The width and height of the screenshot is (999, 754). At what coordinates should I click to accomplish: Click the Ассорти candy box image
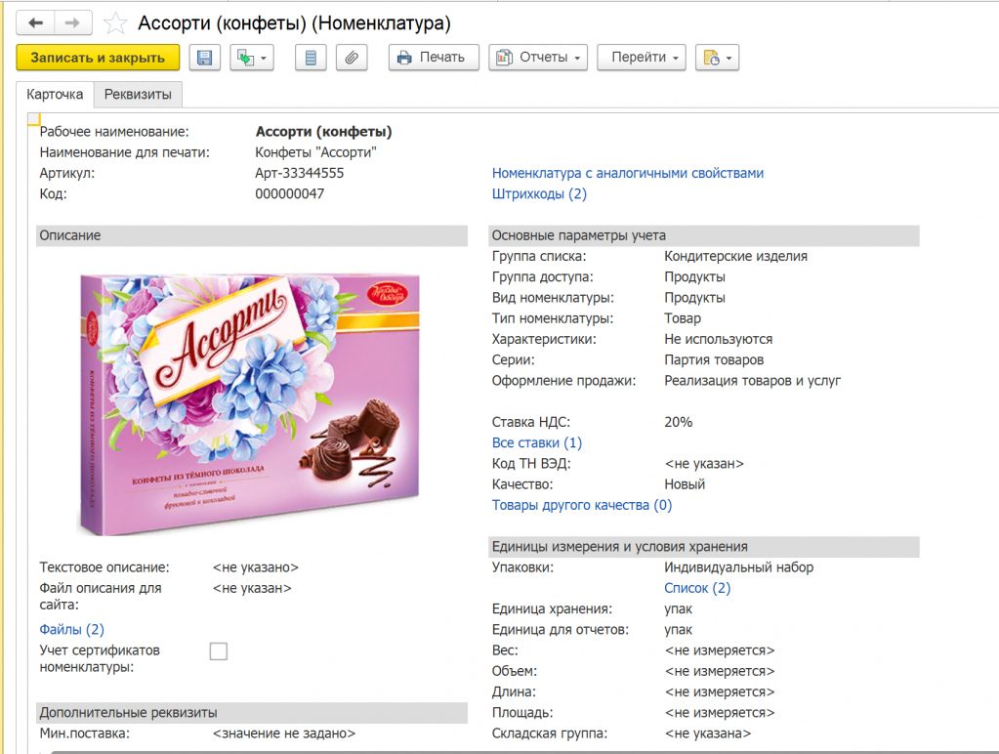[250, 403]
